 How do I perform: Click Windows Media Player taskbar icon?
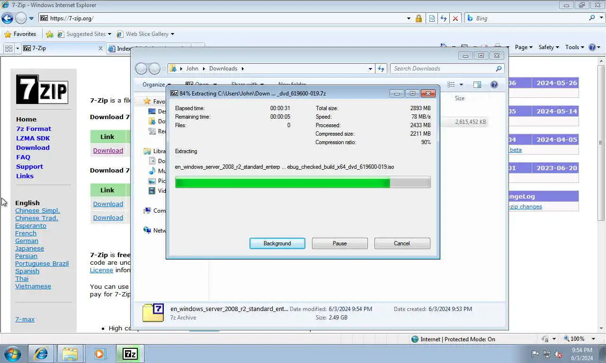[99, 354]
